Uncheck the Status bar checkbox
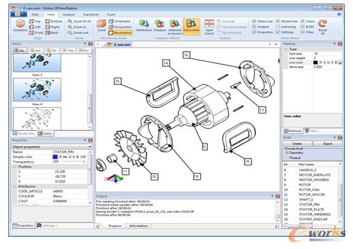The width and height of the screenshot is (353, 249). point(254,21)
